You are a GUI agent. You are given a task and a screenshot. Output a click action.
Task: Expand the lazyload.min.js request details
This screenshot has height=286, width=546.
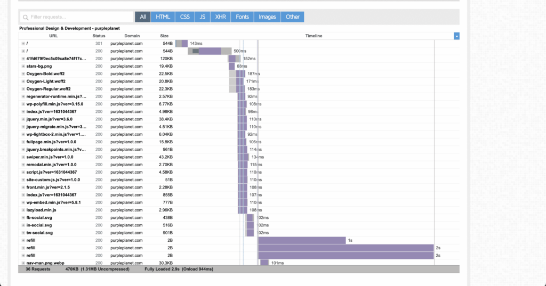click(x=23, y=210)
